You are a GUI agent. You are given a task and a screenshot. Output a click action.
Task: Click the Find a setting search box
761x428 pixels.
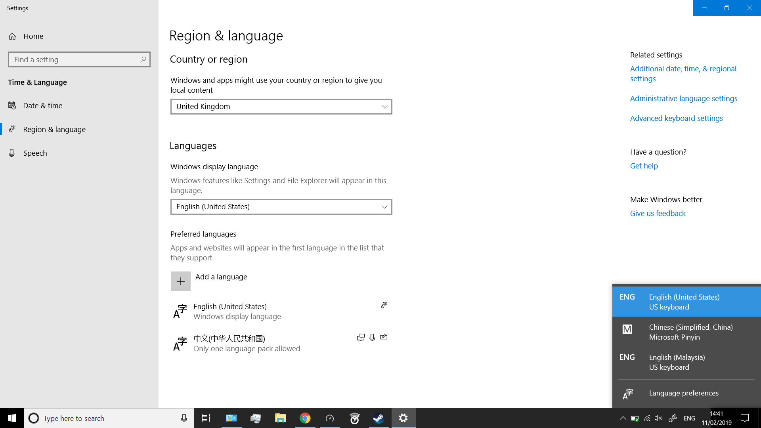click(x=75, y=59)
